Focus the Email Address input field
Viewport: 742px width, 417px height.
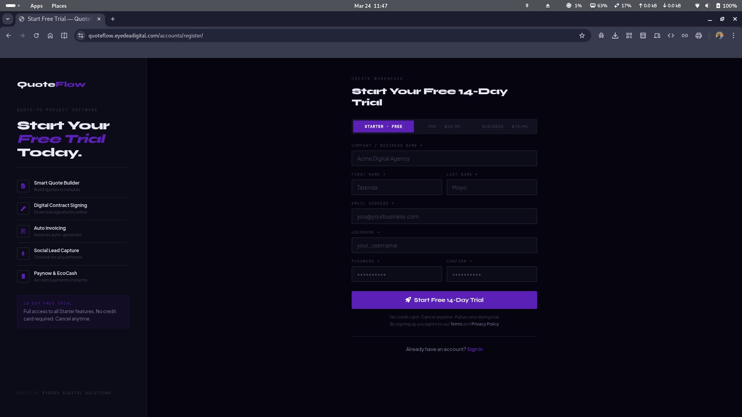point(444,217)
